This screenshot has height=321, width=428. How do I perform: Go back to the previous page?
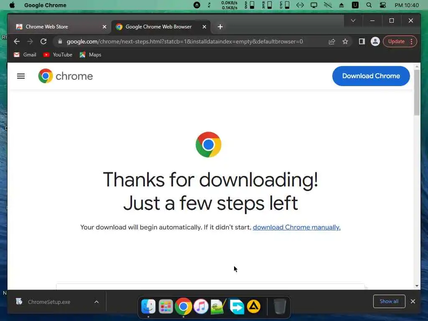coord(17,41)
